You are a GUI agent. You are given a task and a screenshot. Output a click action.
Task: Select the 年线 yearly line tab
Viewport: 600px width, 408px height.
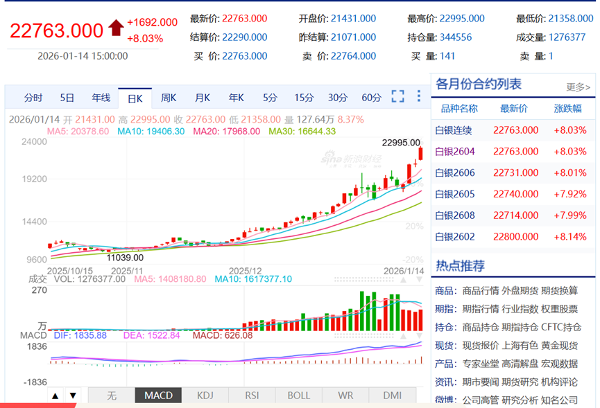[100, 98]
